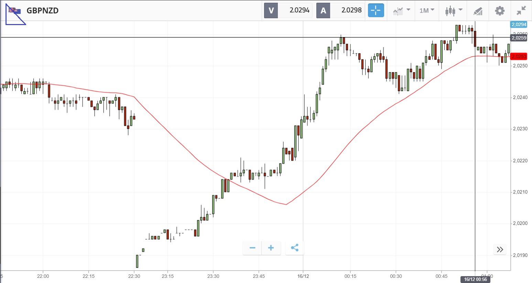Zoom out the chart with minus button
Image resolution: width=532 pixels, height=283 pixels.
(x=252, y=248)
